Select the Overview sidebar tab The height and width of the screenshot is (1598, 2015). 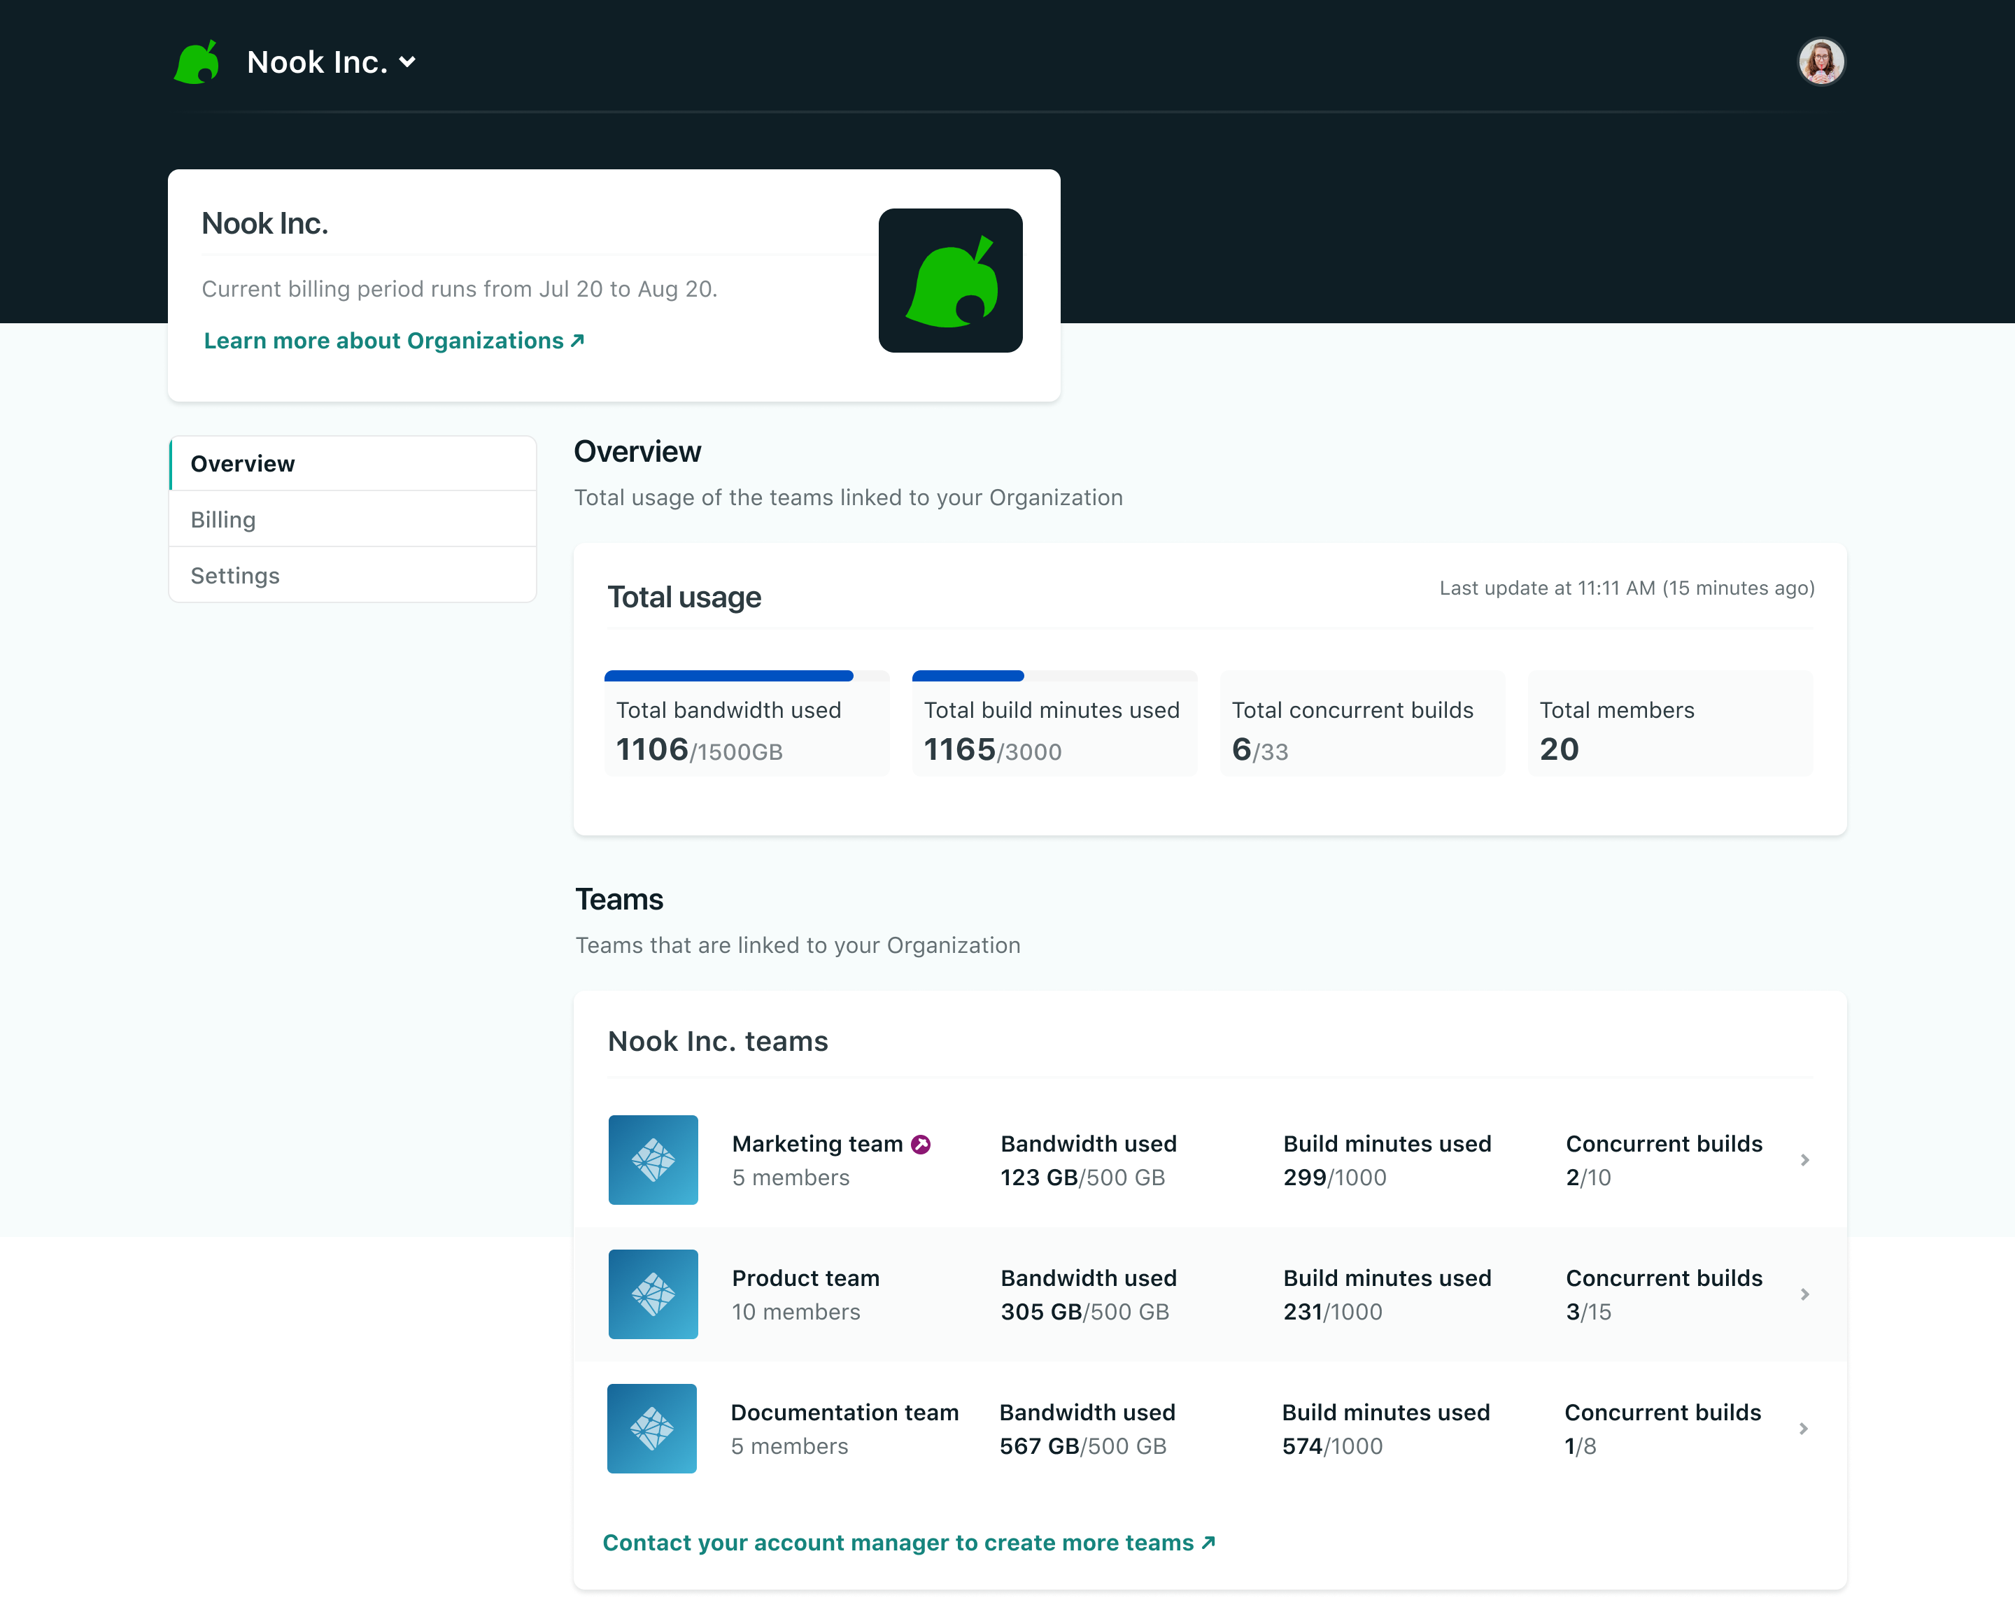pyautogui.click(x=353, y=463)
